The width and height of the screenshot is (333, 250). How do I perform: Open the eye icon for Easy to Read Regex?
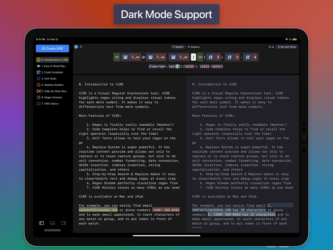click(38, 66)
